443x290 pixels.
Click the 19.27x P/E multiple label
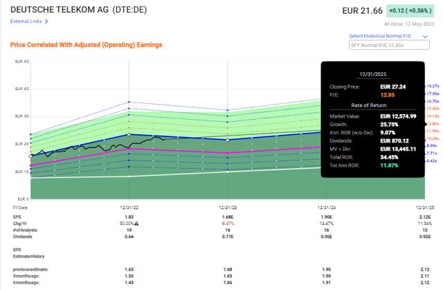(x=433, y=86)
